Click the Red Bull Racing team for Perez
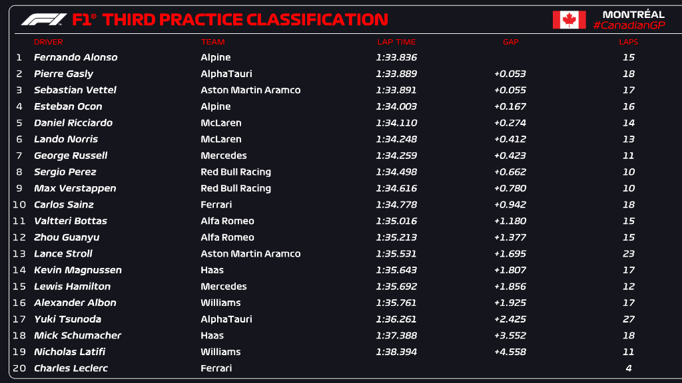This screenshot has width=682, height=383. [x=236, y=172]
